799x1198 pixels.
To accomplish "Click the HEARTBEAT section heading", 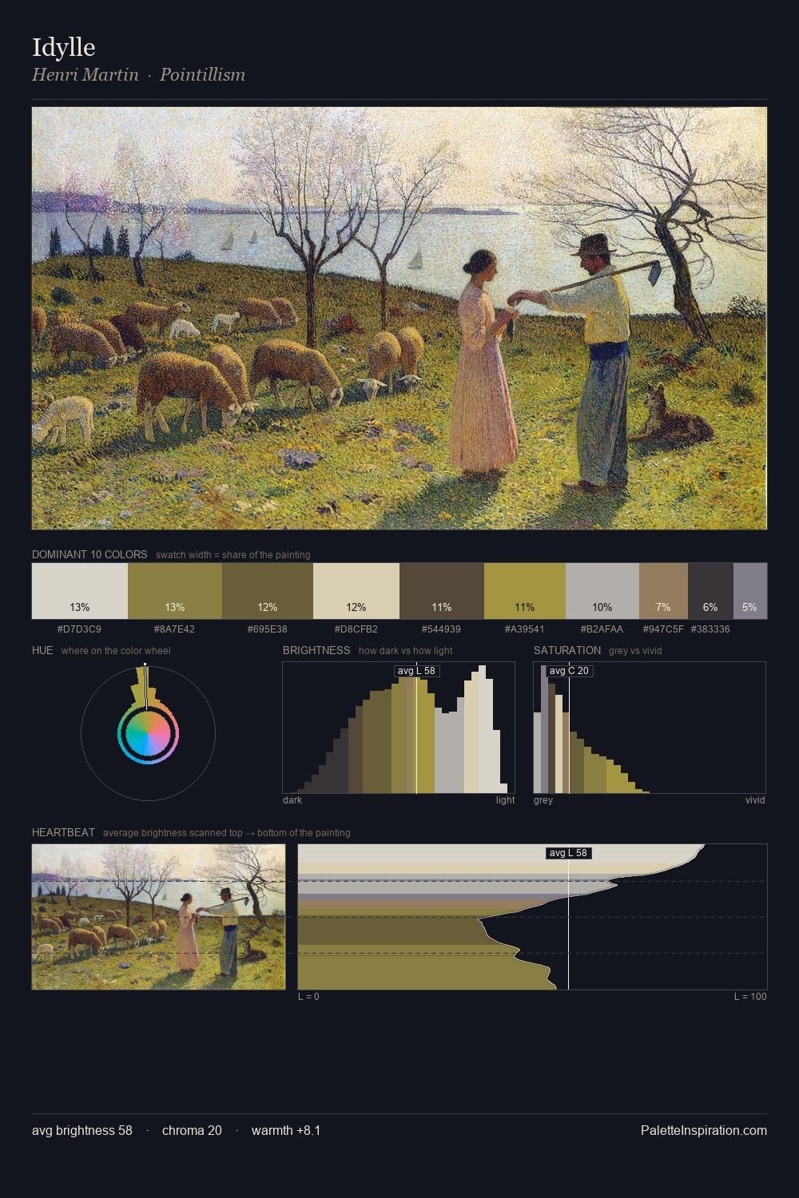I will (63, 832).
